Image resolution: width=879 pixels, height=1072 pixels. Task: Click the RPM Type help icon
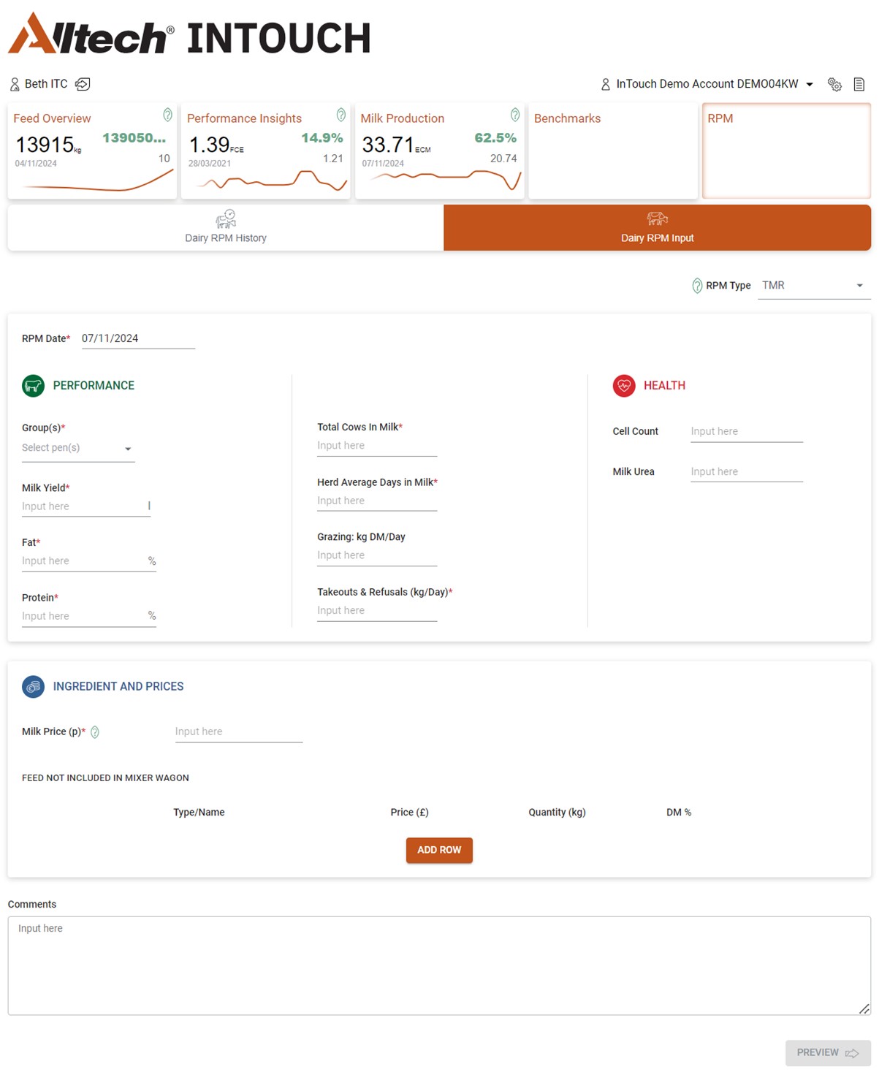coord(697,286)
